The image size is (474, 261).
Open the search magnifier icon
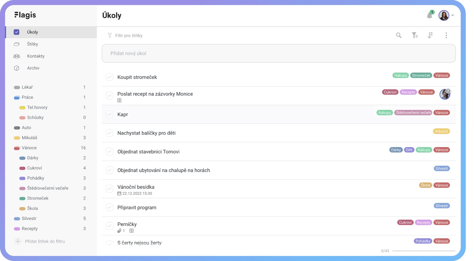point(399,35)
